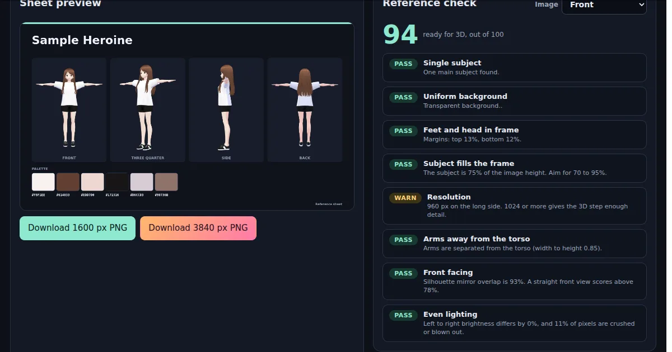672x352 pixels.
Task: Pick the off-white #F8F1EE palette swatch
Action: tap(43, 182)
